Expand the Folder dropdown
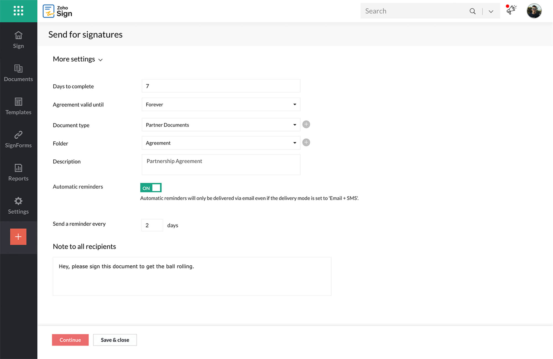Screen dimensions: 553x359 coord(221,143)
